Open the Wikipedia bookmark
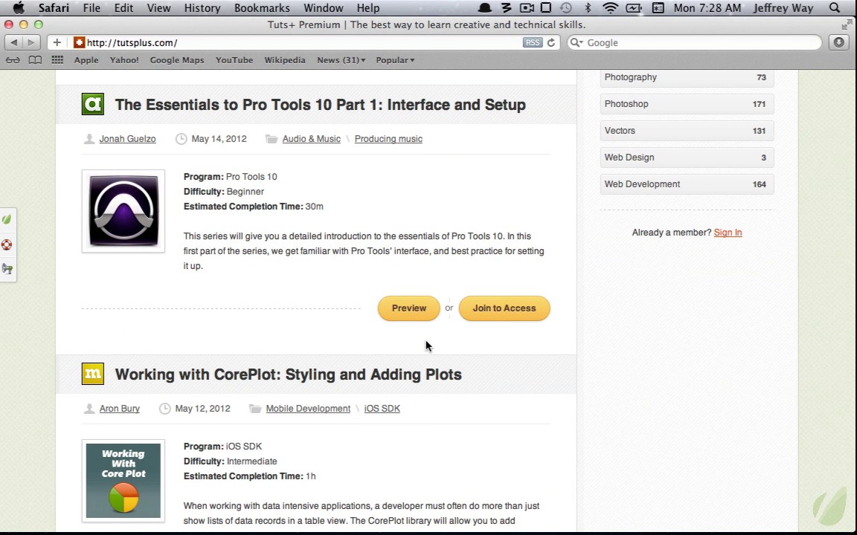The image size is (857, 535). click(x=285, y=60)
